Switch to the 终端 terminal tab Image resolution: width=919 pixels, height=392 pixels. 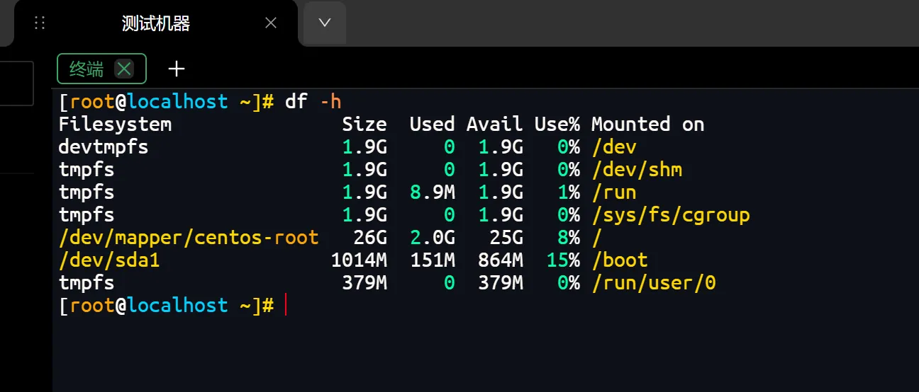coord(87,69)
